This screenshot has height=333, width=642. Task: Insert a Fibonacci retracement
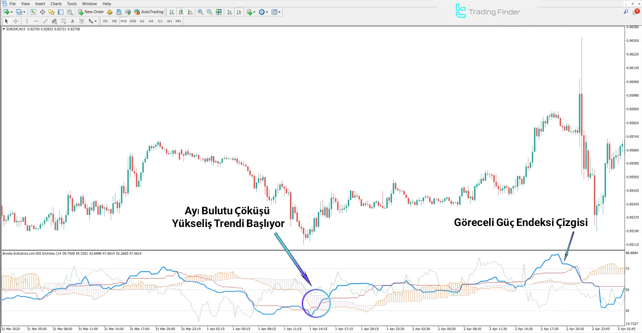63,21
